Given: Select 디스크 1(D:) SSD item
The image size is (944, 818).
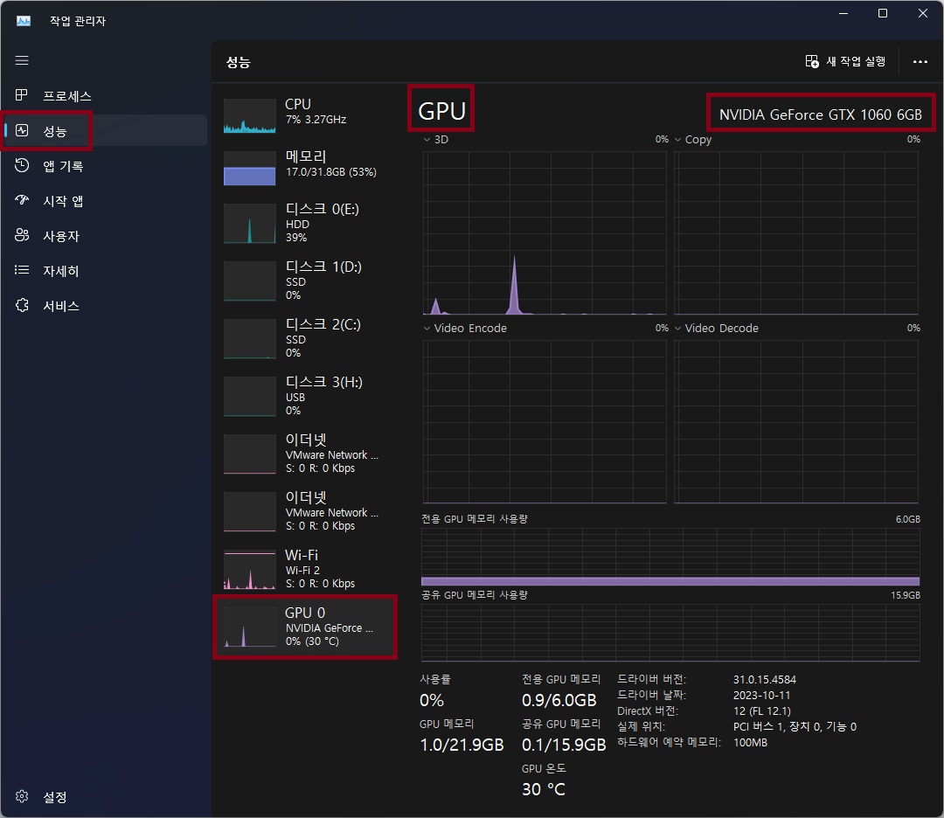Looking at the screenshot, I should [x=305, y=281].
